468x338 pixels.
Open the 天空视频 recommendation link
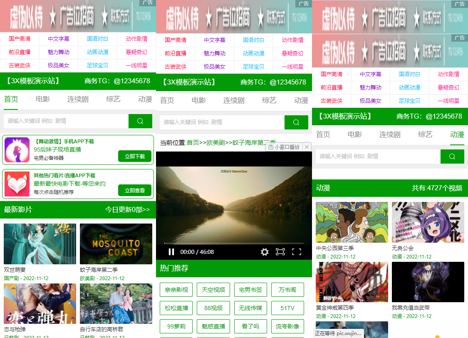(213, 290)
